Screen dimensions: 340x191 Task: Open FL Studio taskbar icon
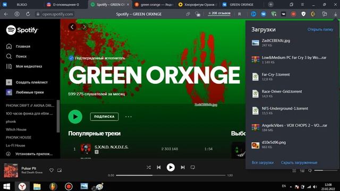tap(53, 186)
